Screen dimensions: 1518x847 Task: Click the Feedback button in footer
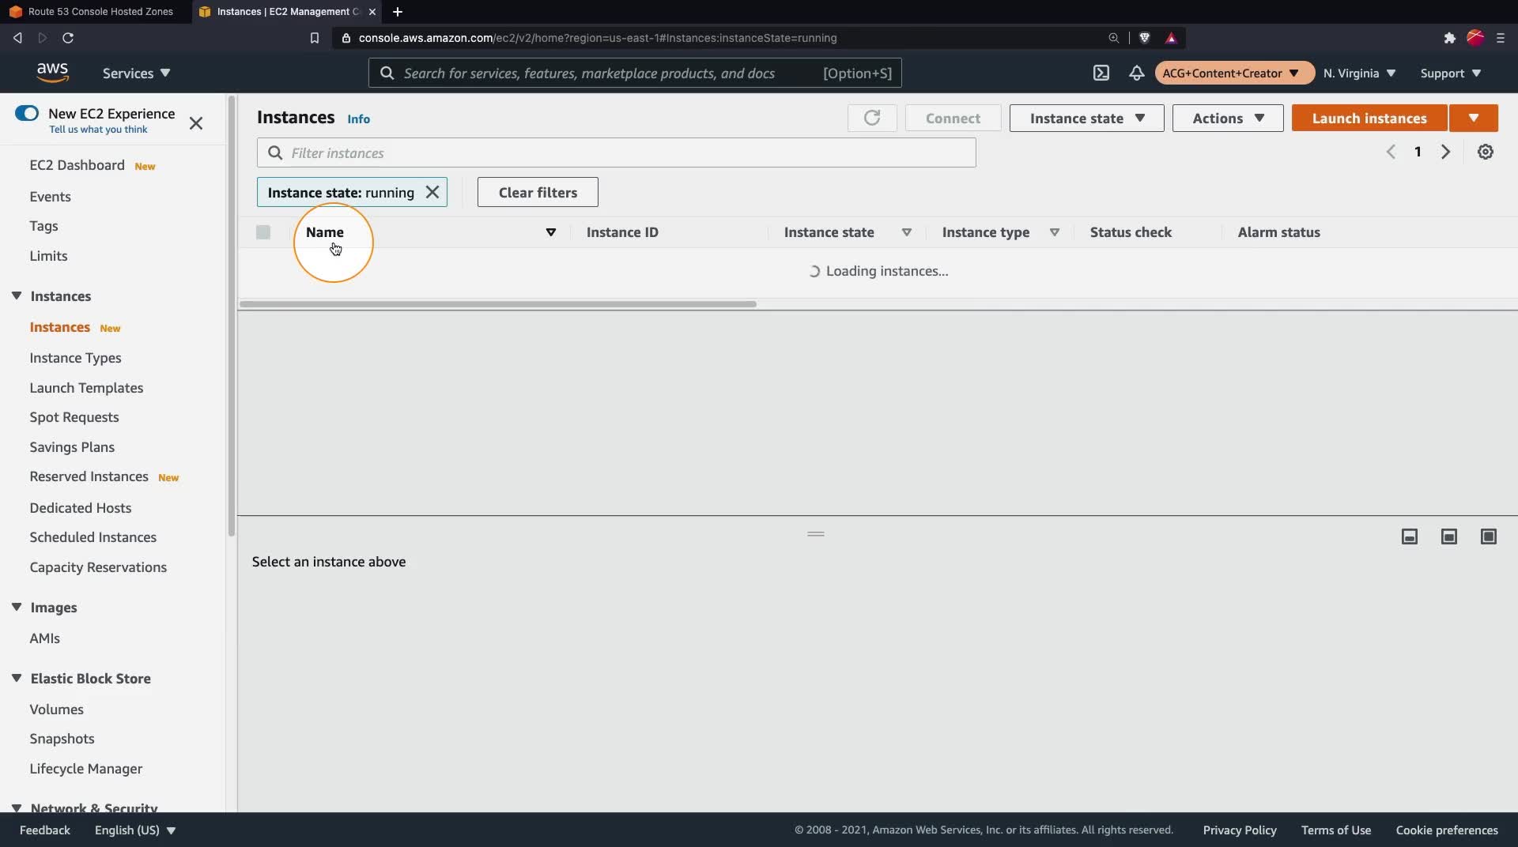pos(45,830)
